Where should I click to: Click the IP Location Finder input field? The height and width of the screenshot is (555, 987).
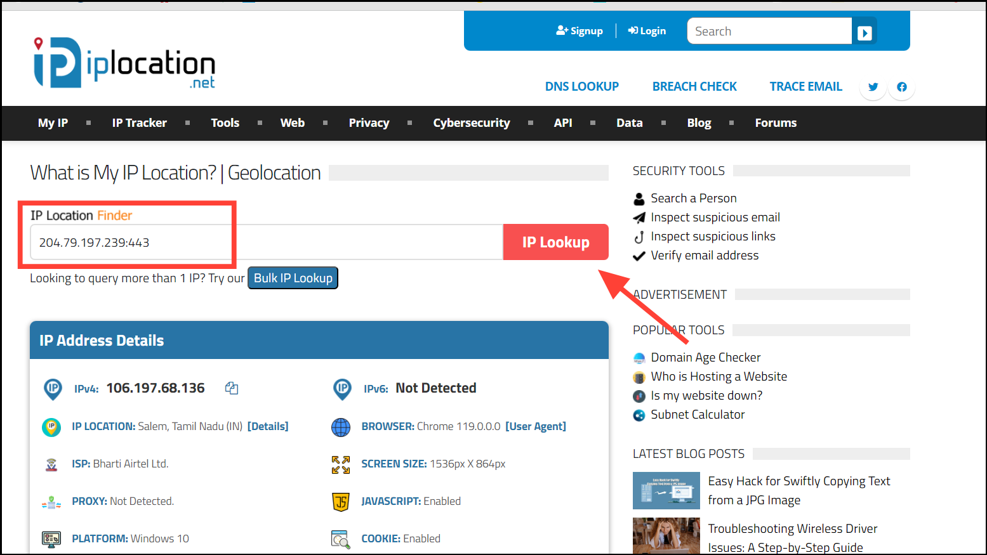click(267, 242)
